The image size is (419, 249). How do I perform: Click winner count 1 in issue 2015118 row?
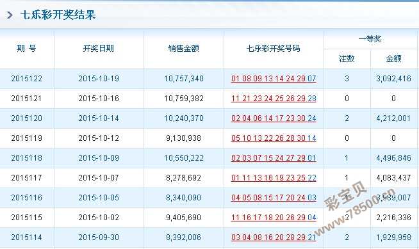coord(347,158)
